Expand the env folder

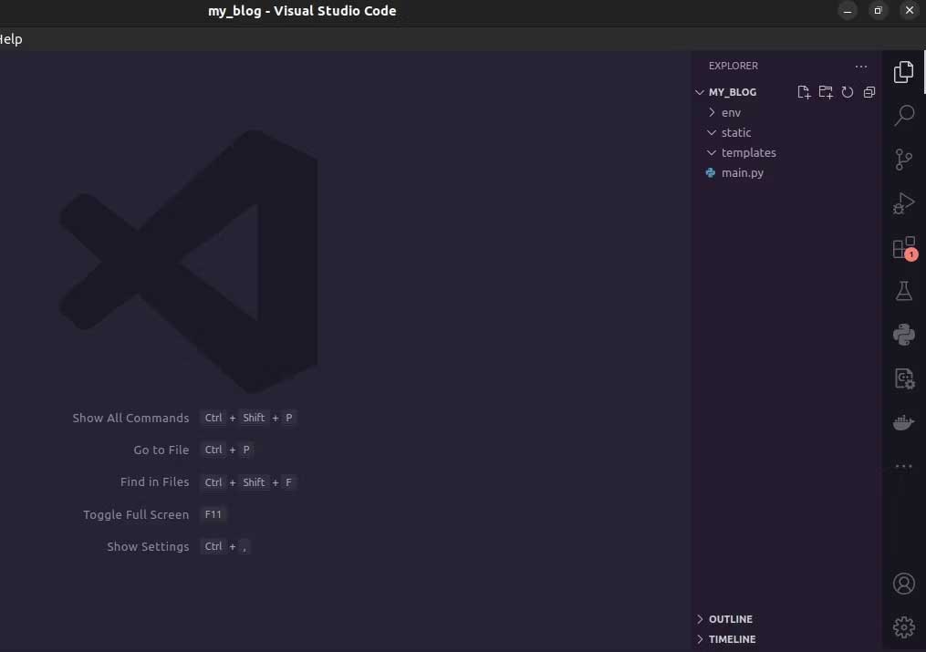coord(731,112)
